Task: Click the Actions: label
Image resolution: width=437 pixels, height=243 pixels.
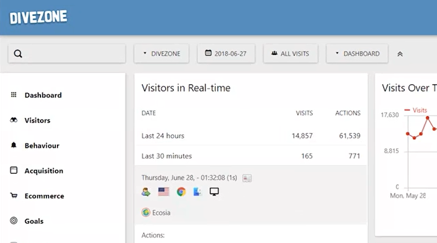Action: [x=153, y=235]
